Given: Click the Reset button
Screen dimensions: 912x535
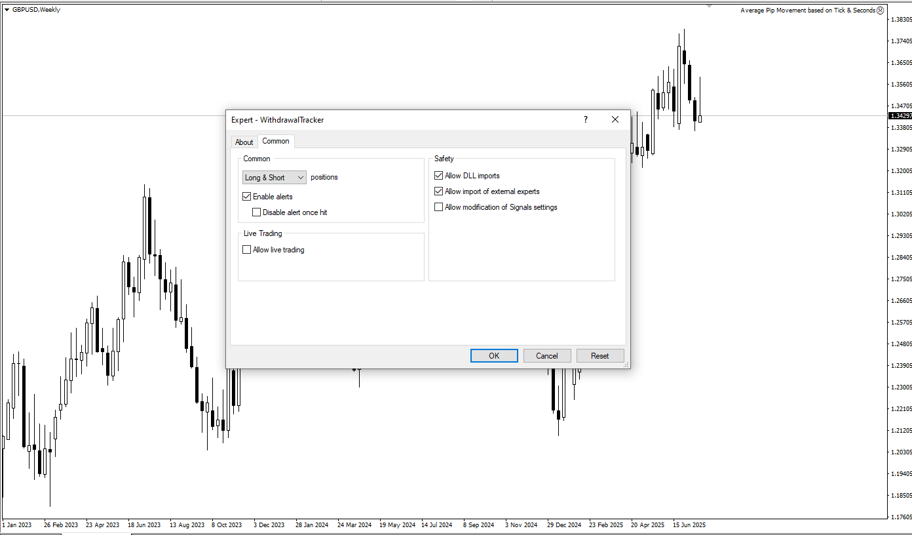Looking at the screenshot, I should point(599,356).
